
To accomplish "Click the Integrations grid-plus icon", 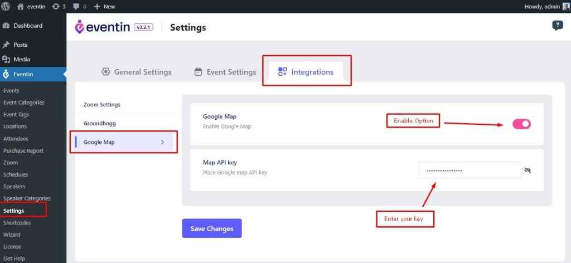I will point(283,72).
